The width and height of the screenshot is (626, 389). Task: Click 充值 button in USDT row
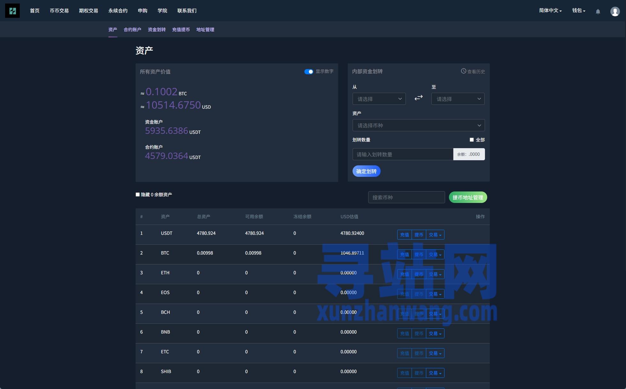[405, 235]
